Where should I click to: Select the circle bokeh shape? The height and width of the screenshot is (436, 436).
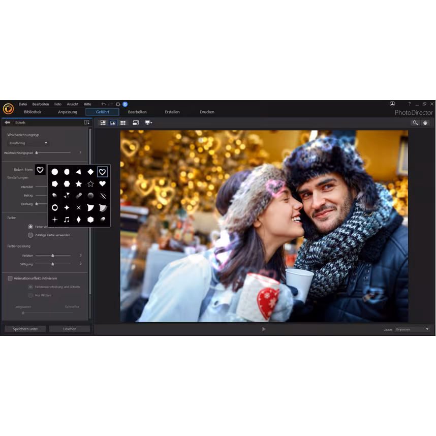(54, 172)
